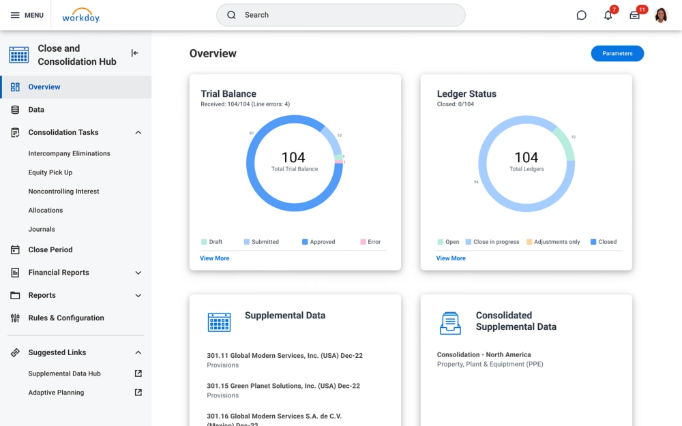Click View More under Trial Balance
This screenshot has height=426, width=682.
pyautogui.click(x=214, y=258)
